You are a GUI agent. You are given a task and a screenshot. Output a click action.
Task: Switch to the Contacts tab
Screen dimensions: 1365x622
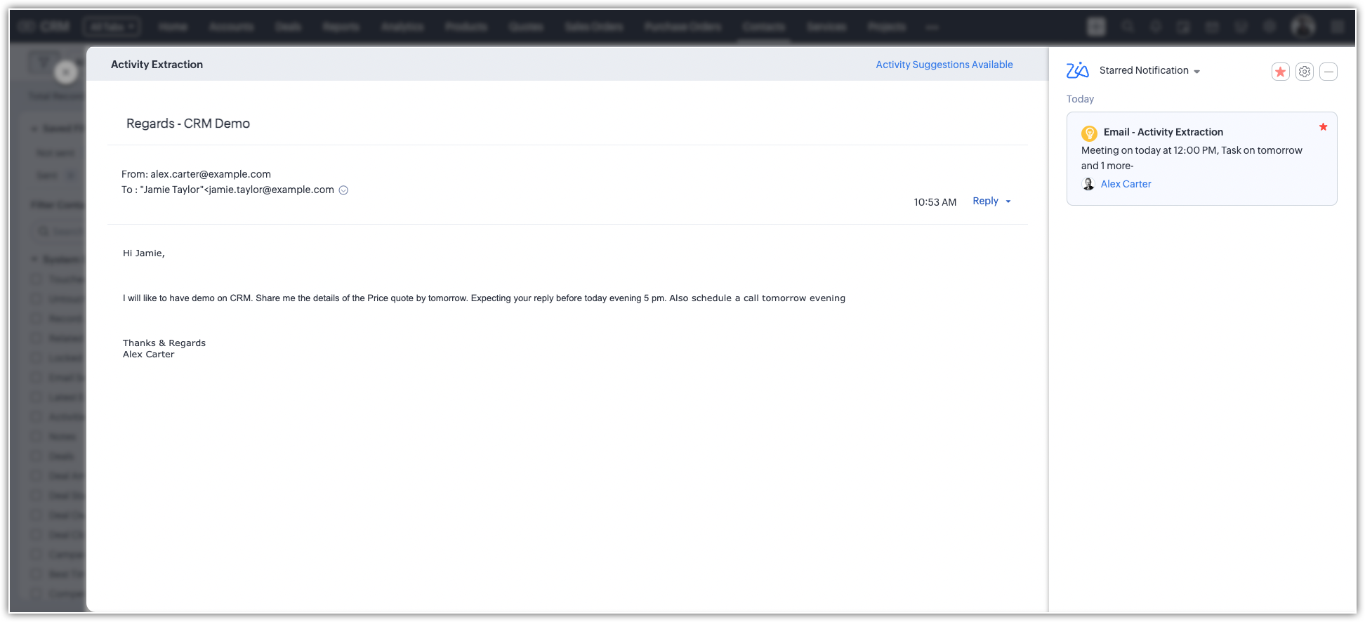pyautogui.click(x=763, y=27)
